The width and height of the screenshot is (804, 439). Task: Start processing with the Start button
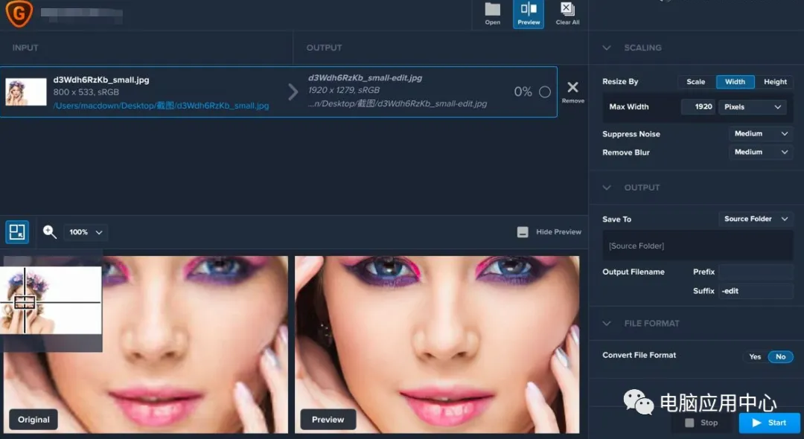(769, 423)
